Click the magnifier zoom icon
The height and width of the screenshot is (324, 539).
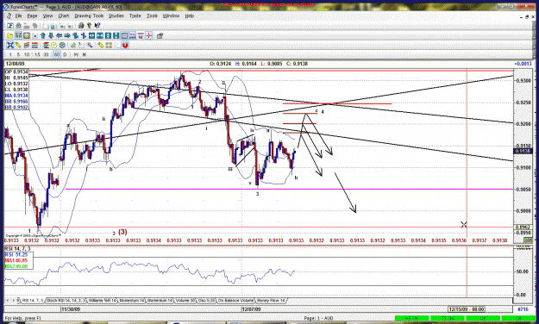click(90, 45)
